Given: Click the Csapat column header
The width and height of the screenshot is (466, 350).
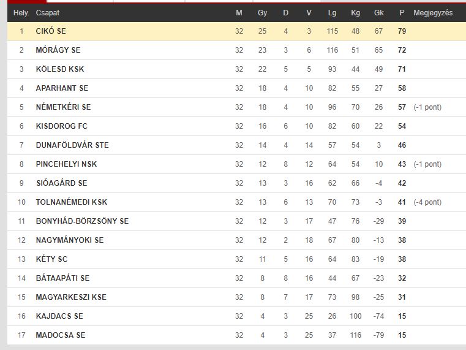Looking at the screenshot, I should [x=48, y=13].
